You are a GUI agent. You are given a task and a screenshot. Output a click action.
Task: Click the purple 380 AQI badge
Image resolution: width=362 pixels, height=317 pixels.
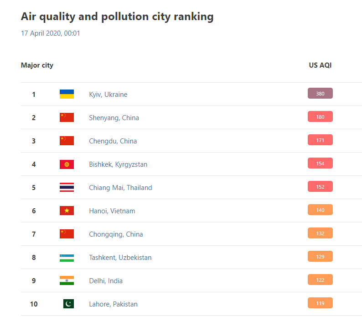tap(320, 93)
